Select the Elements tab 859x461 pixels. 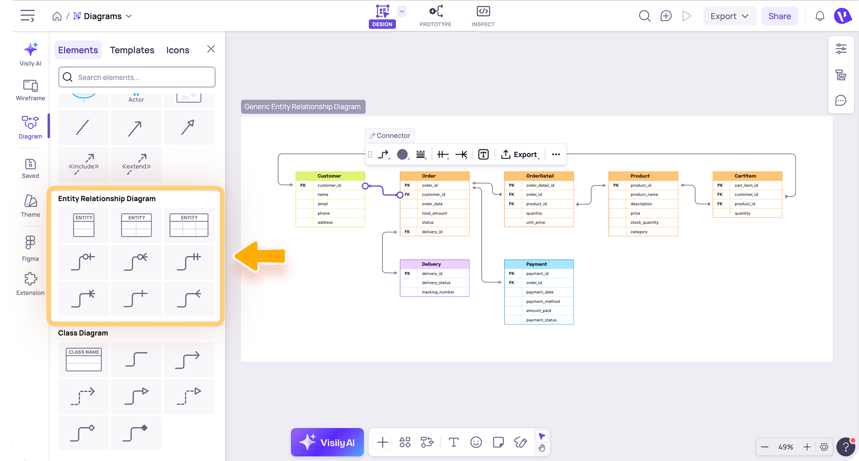[78, 50]
